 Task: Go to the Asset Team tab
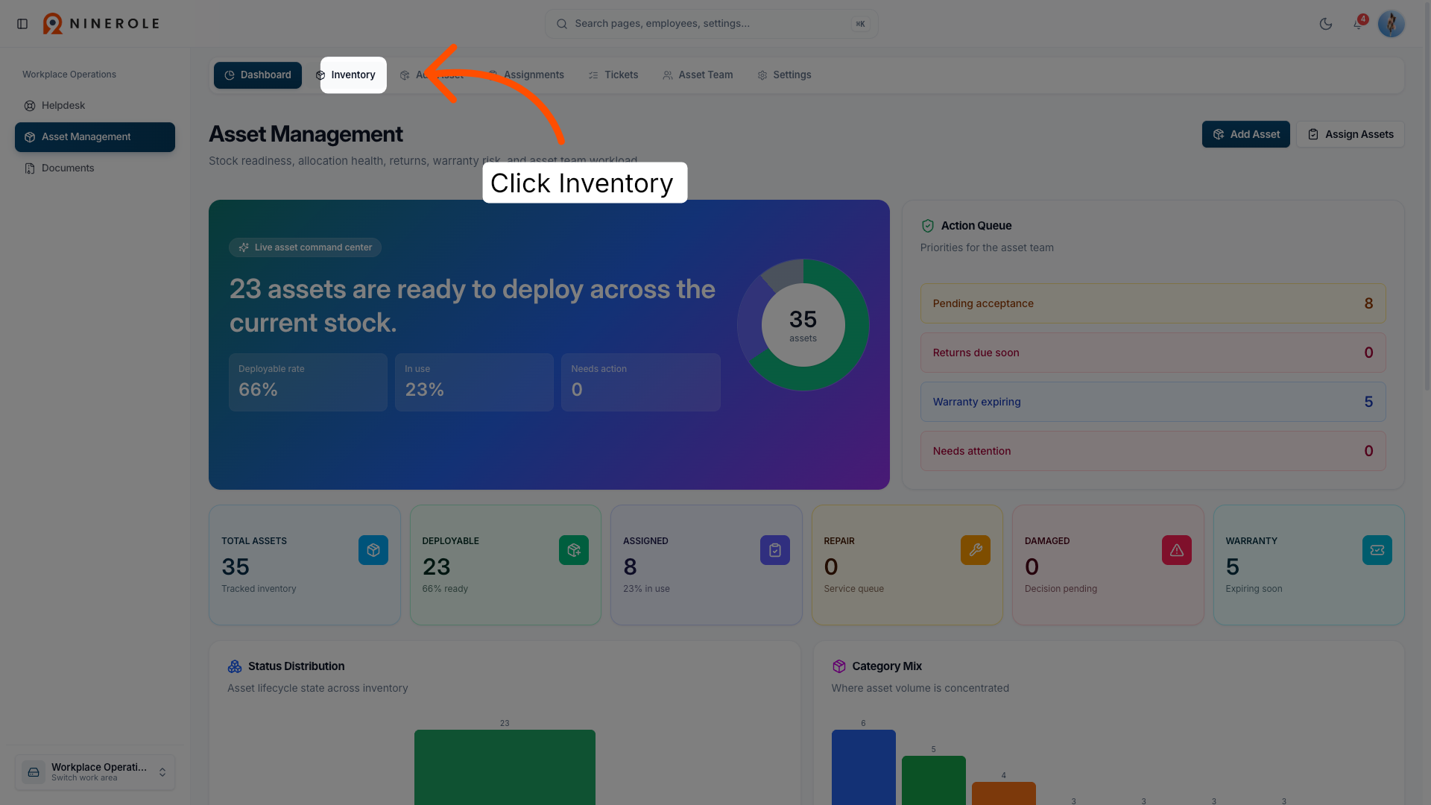(698, 75)
